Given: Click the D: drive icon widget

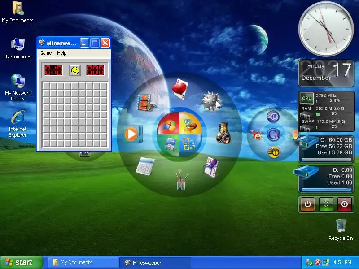Looking at the screenshot, I should pos(306,172).
